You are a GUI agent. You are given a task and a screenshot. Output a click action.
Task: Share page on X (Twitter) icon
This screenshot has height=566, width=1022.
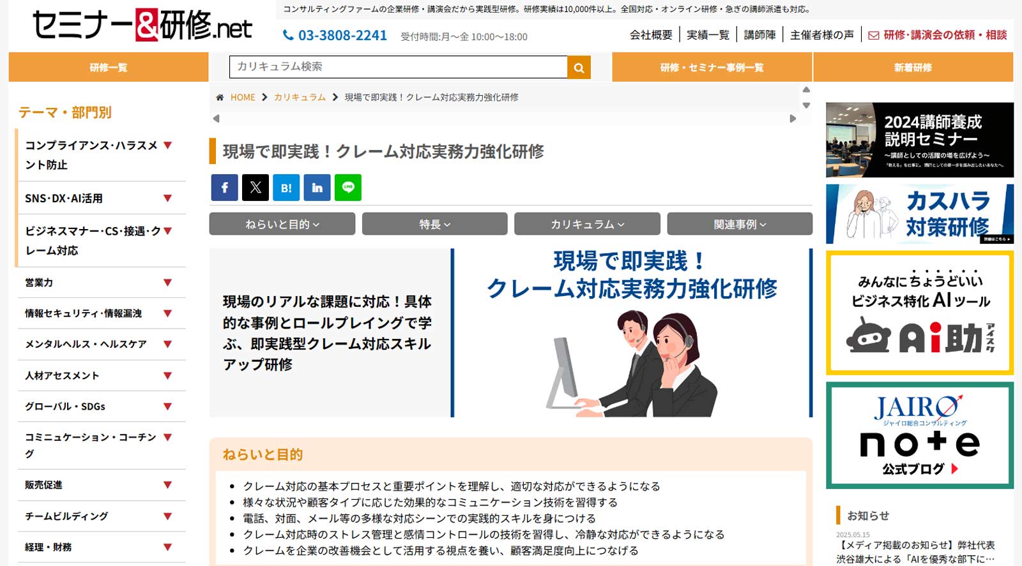pos(256,188)
